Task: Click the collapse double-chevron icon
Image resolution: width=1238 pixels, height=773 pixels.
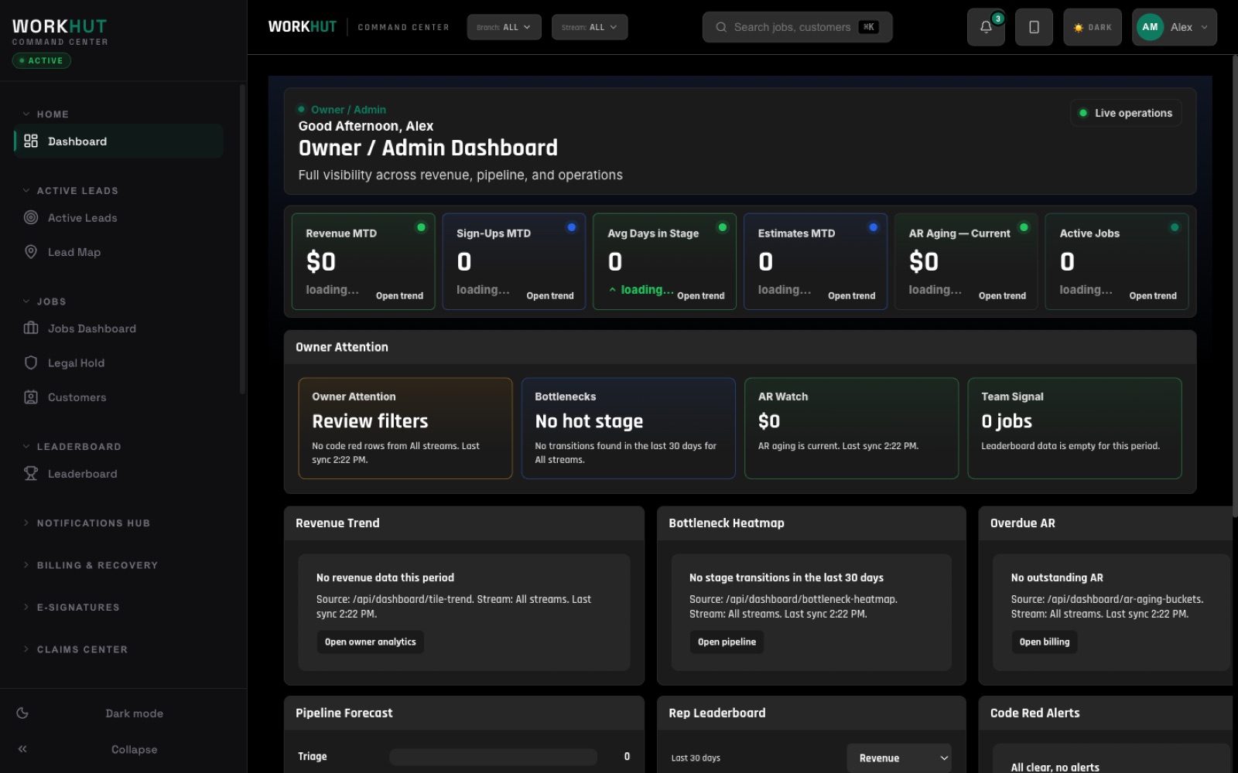Action: (22, 749)
